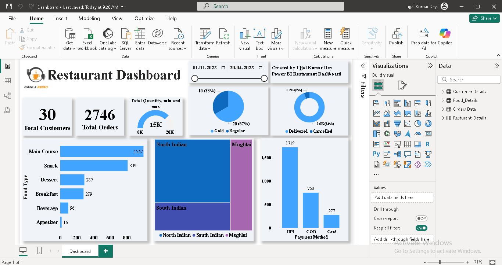Open Table view in left sidebar
The image size is (502, 265).
8,81
